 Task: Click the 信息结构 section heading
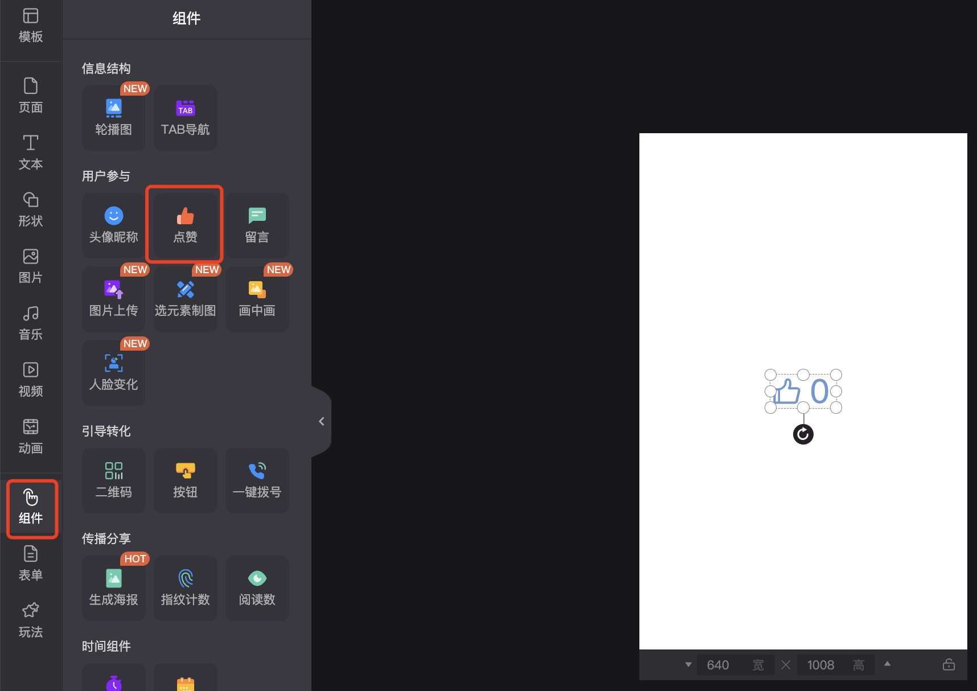click(x=106, y=68)
